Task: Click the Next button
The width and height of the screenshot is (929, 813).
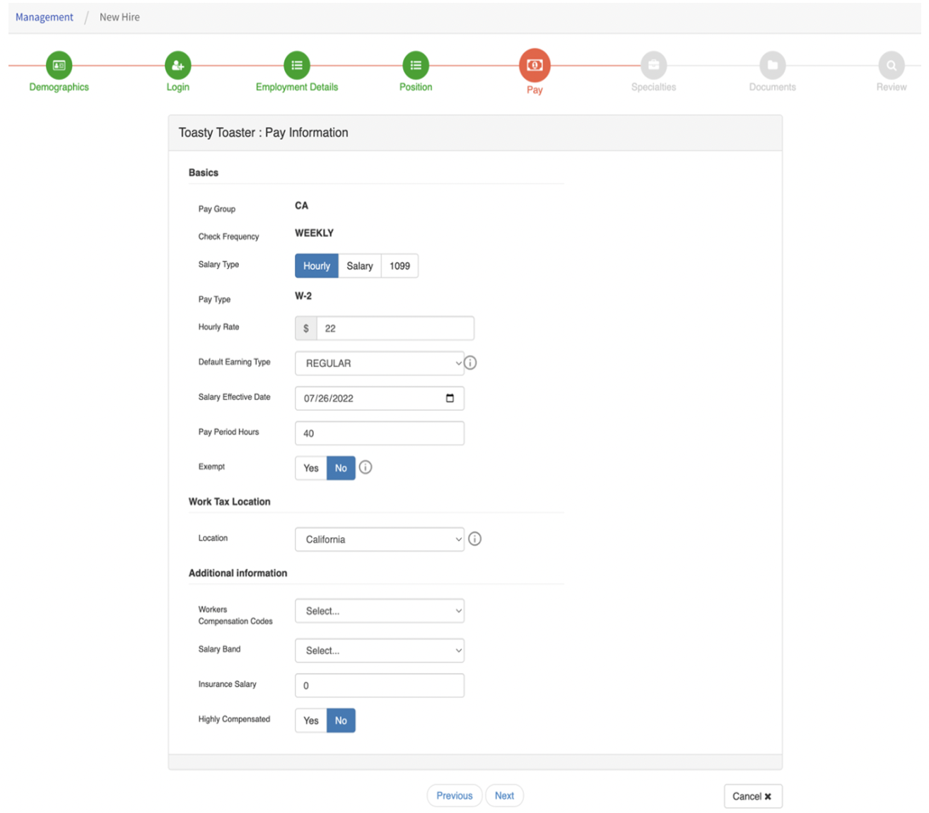Action: (504, 795)
